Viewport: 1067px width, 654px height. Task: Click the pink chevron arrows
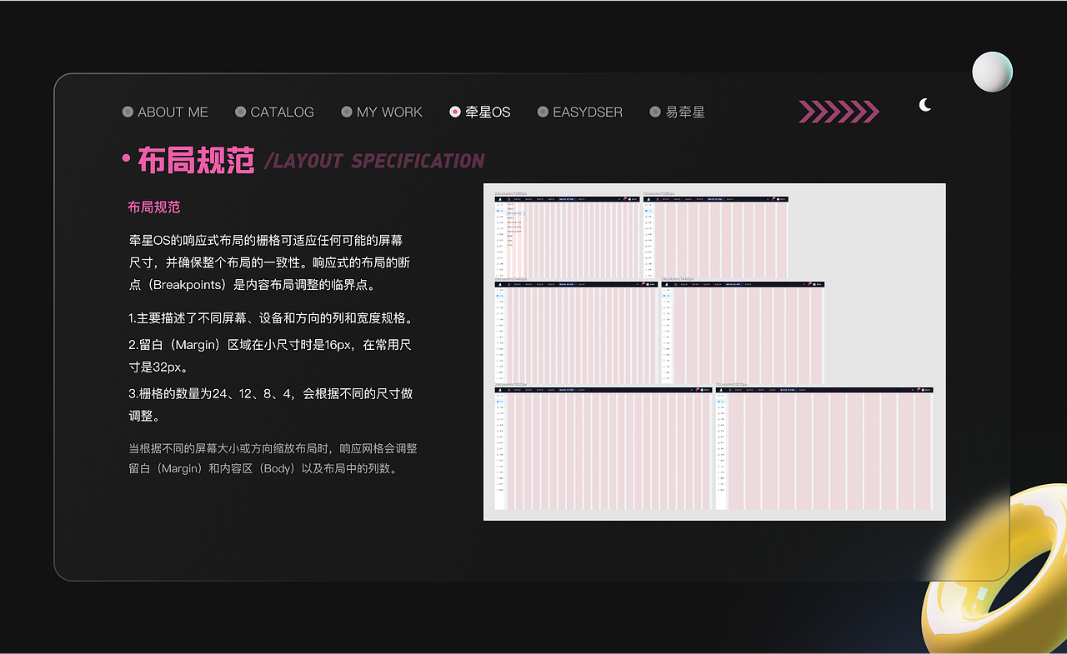tap(839, 112)
